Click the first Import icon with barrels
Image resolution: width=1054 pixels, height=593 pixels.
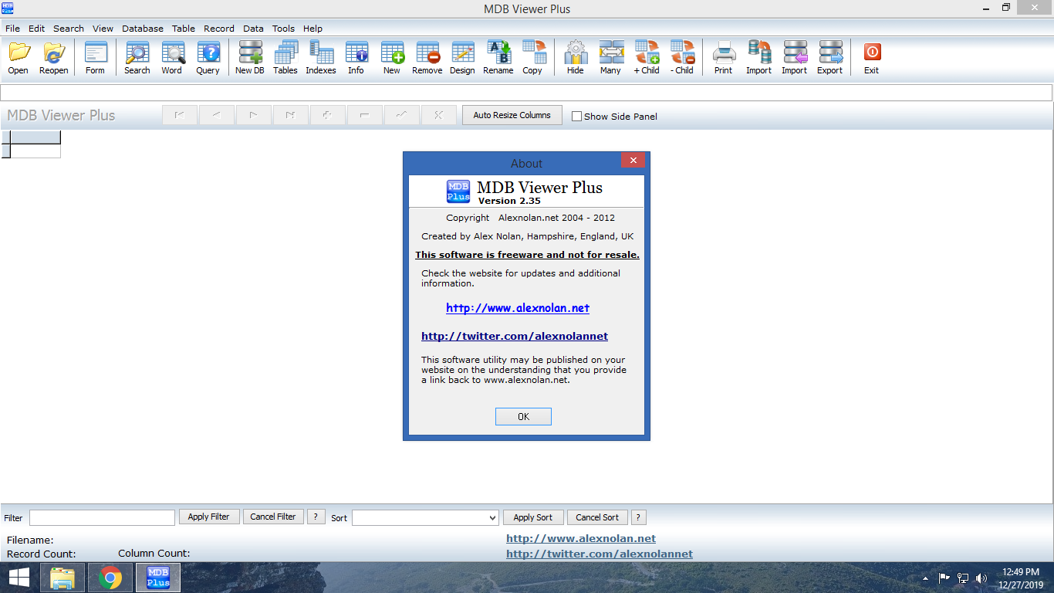pos(759,53)
